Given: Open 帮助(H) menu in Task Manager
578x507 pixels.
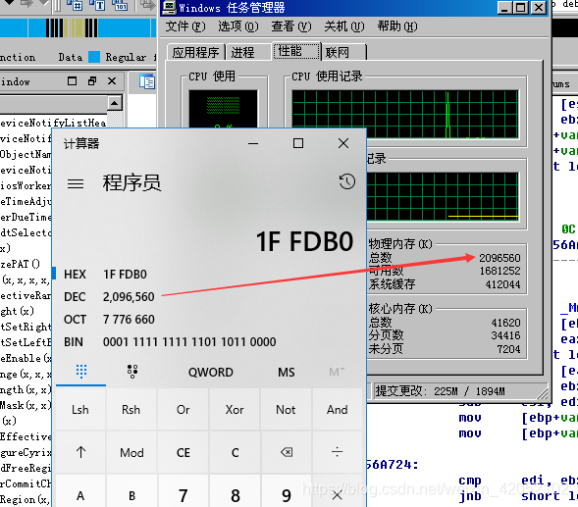Looking at the screenshot, I should pos(397,26).
